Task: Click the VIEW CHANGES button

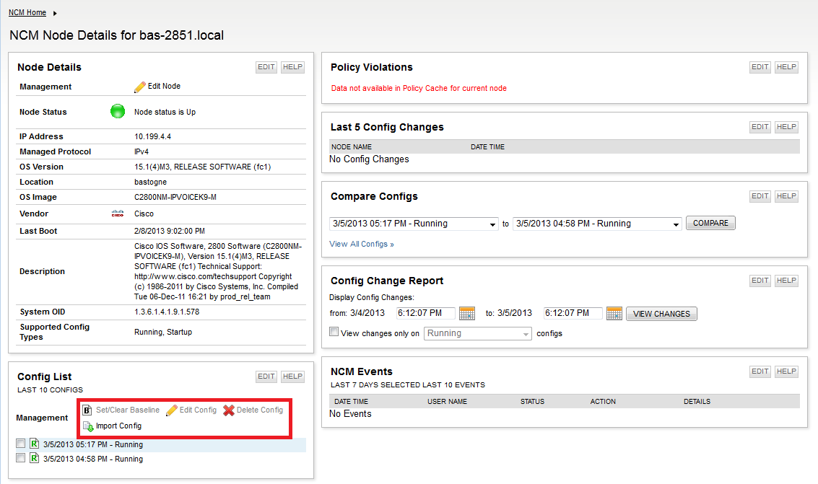Action: pyautogui.click(x=661, y=313)
